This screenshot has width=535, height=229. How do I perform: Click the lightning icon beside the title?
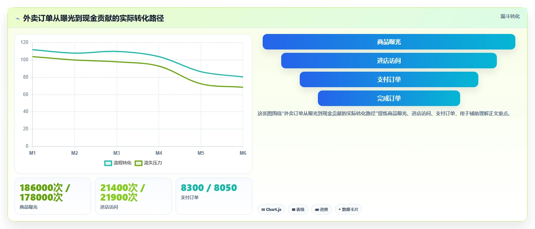(17, 18)
